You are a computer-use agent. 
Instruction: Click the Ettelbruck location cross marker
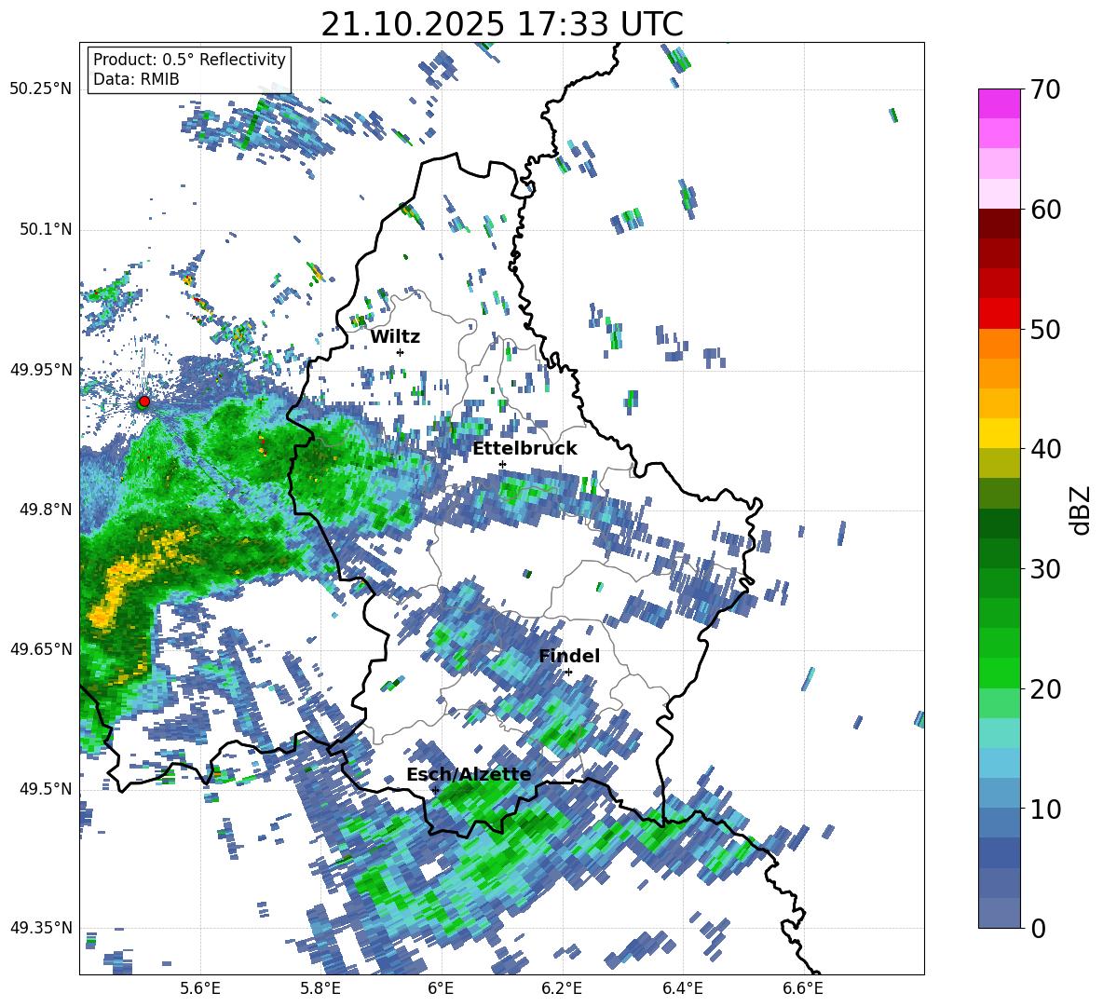pyautogui.click(x=502, y=464)
